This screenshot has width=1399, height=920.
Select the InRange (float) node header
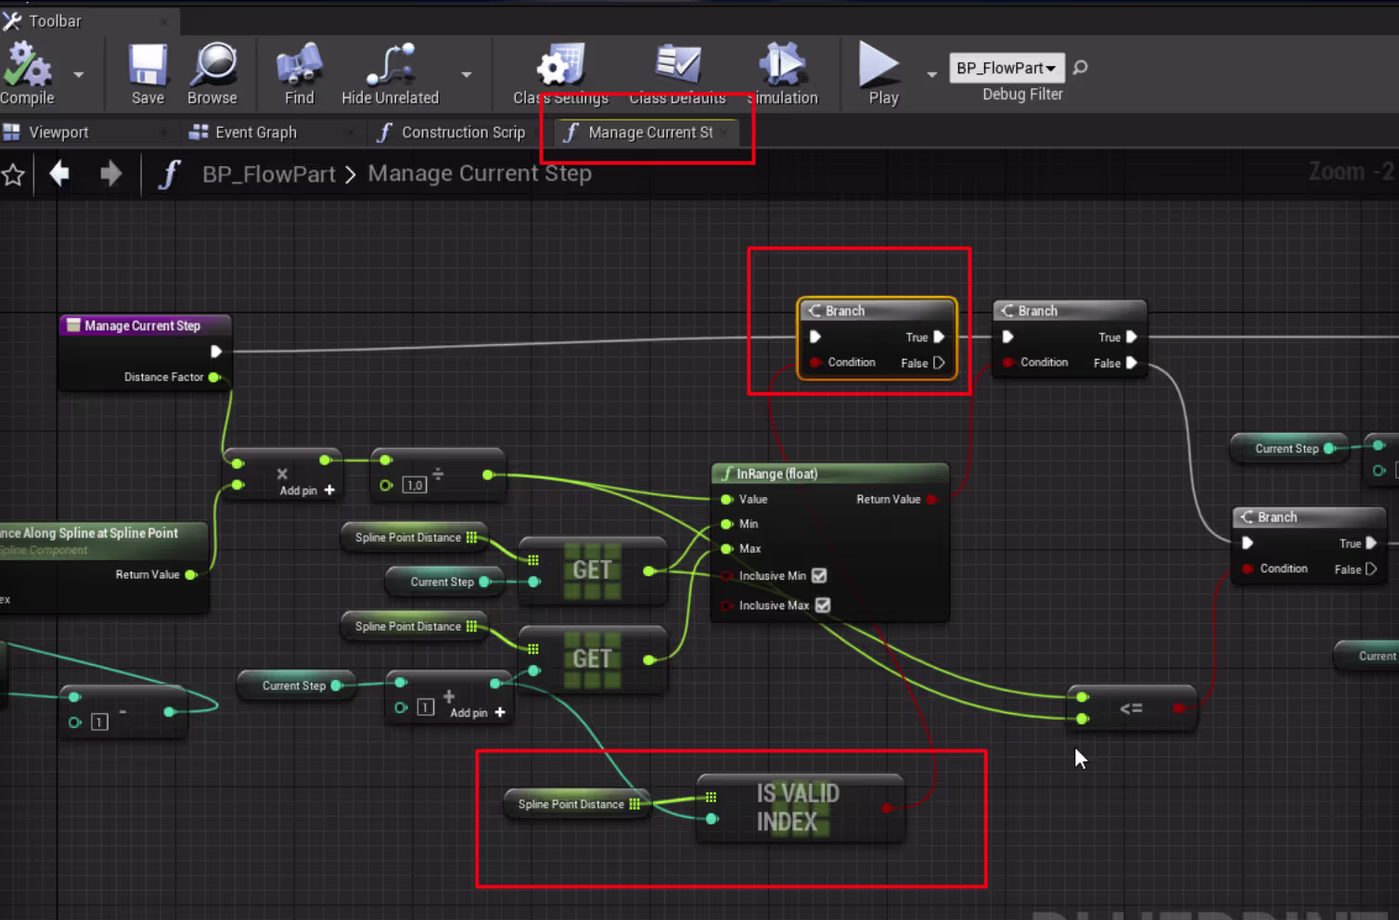(829, 474)
